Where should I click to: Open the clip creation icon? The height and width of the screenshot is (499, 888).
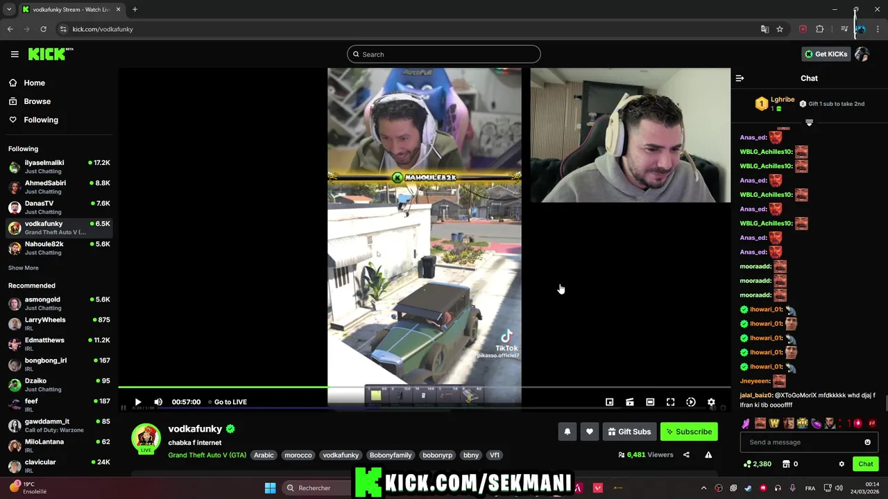[x=630, y=402]
